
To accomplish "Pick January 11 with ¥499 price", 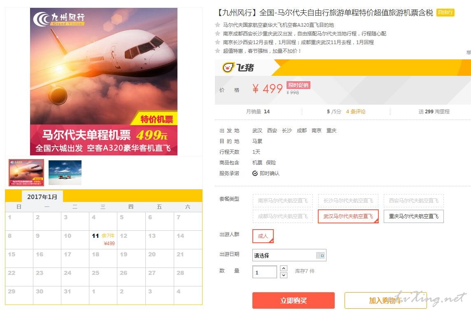I will [x=103, y=239].
